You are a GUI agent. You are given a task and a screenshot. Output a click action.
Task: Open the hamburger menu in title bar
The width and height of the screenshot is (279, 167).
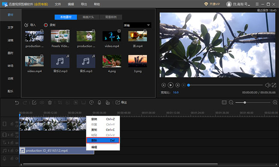pos(257,4)
